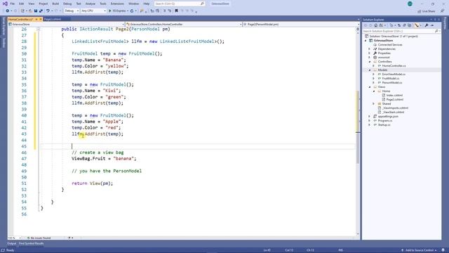This screenshot has height=253, width=449.
Task: Click the Save icon in toolbar
Action: click(x=36, y=11)
